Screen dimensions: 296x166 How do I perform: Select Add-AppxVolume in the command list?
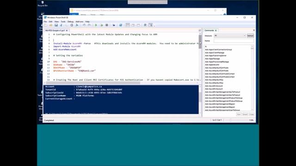212,65
